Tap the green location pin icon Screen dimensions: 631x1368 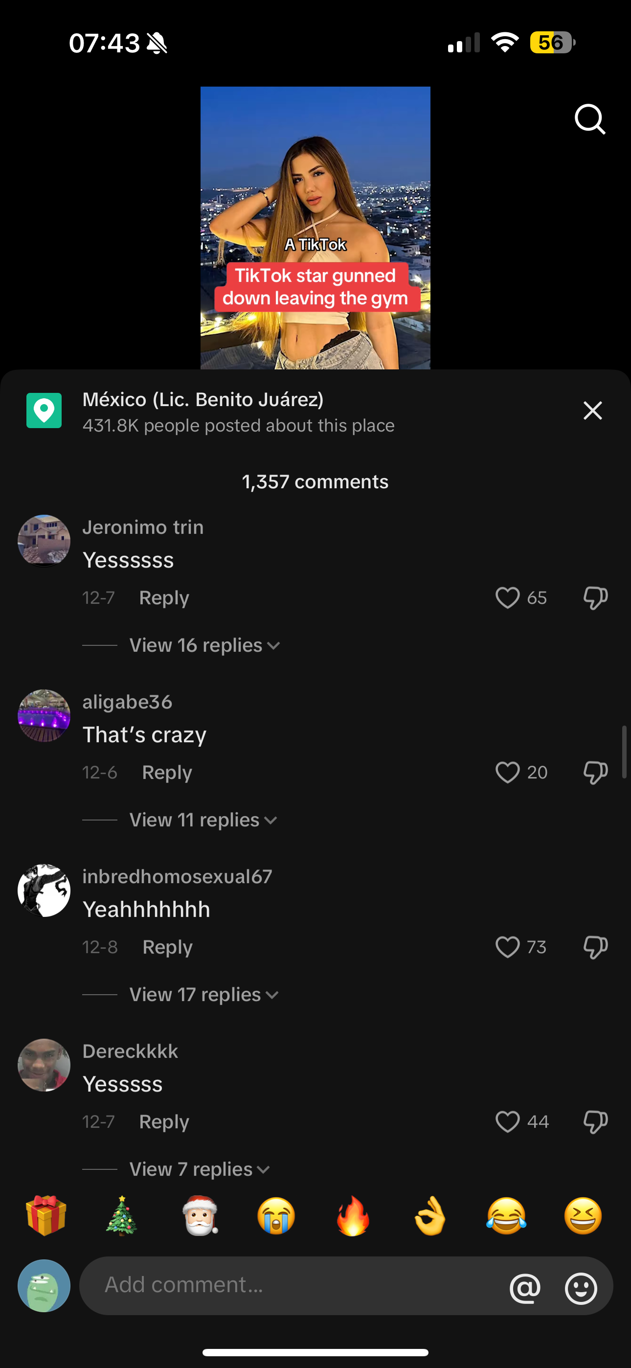click(44, 410)
